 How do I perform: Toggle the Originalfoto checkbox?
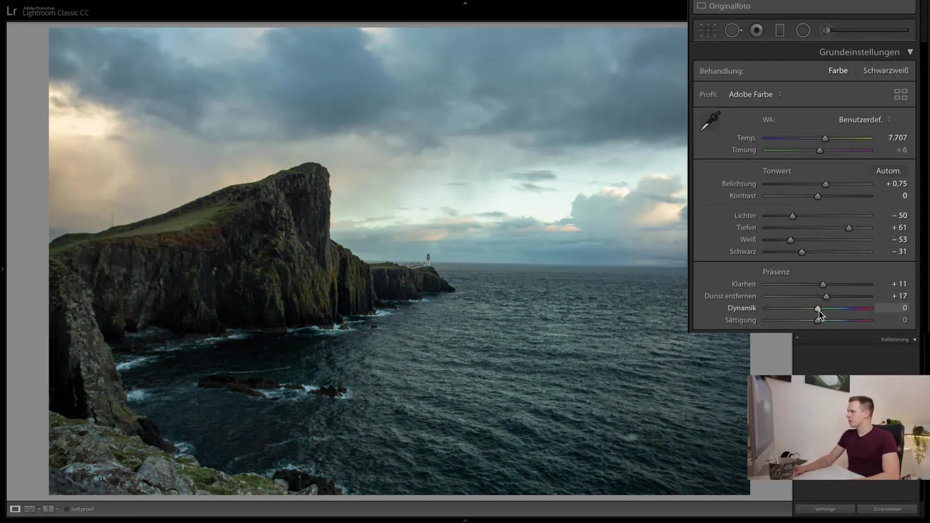[701, 6]
